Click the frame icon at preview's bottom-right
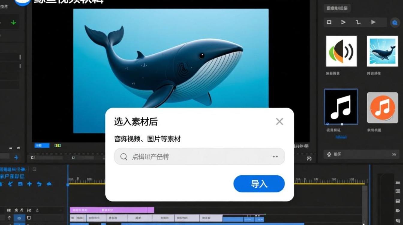 309,158
